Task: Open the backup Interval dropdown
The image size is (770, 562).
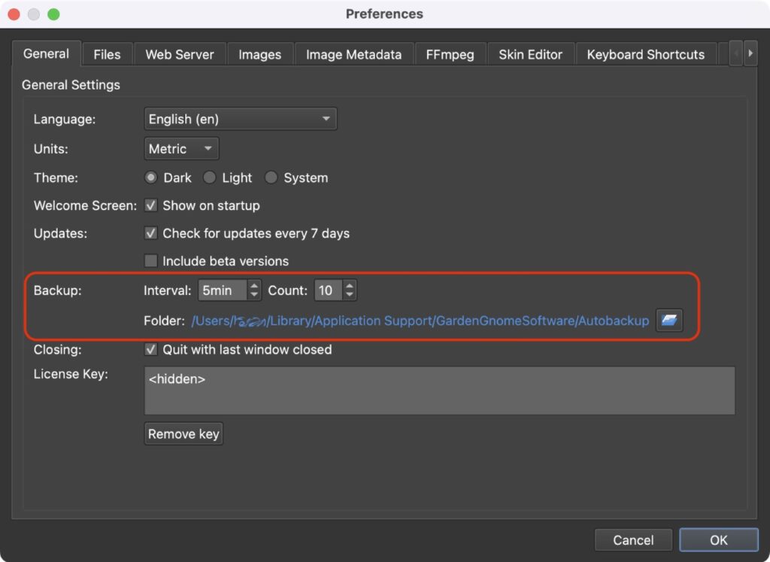Action: coord(226,290)
